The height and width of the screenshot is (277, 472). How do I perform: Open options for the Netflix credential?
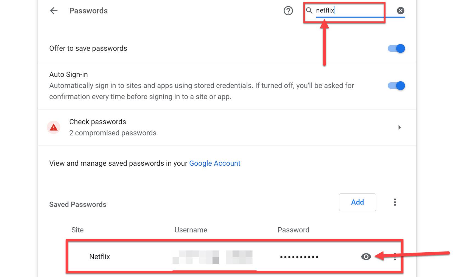[x=395, y=257]
